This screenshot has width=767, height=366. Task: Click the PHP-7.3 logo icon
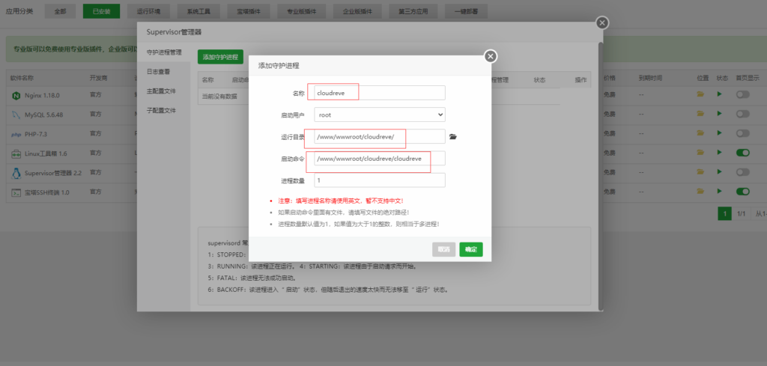pos(16,135)
